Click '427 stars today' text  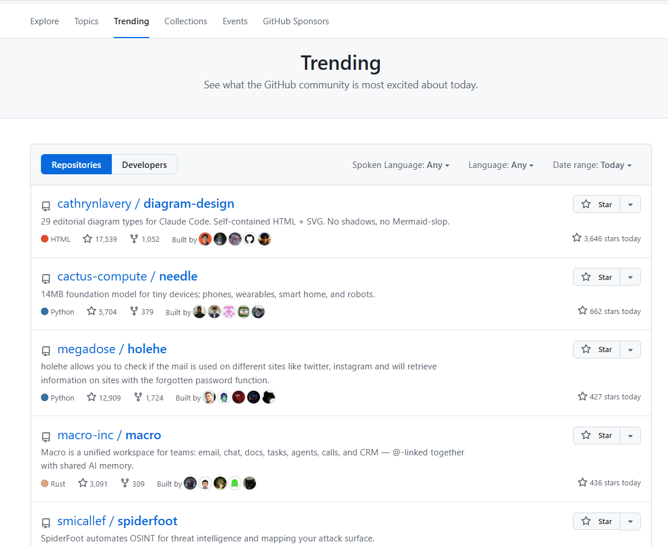click(x=615, y=397)
